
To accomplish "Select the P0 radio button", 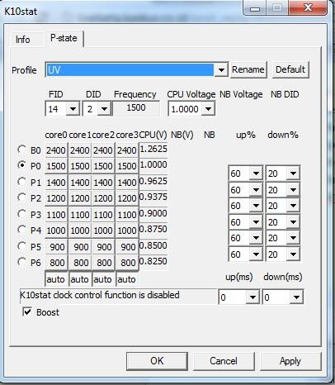I will click(x=21, y=165).
